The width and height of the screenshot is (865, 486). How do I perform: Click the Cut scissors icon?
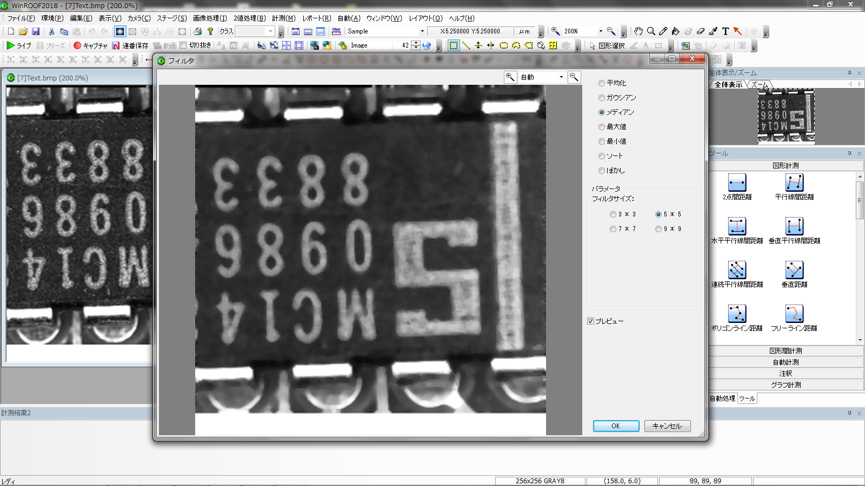[x=51, y=31]
